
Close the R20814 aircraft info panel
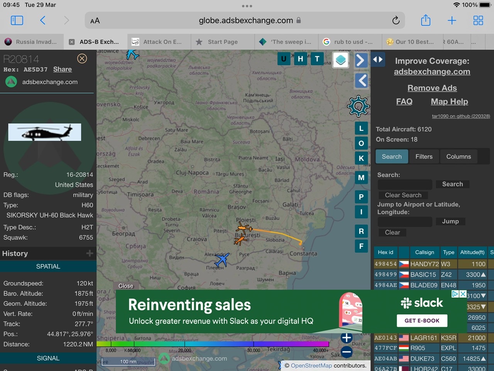click(82, 59)
